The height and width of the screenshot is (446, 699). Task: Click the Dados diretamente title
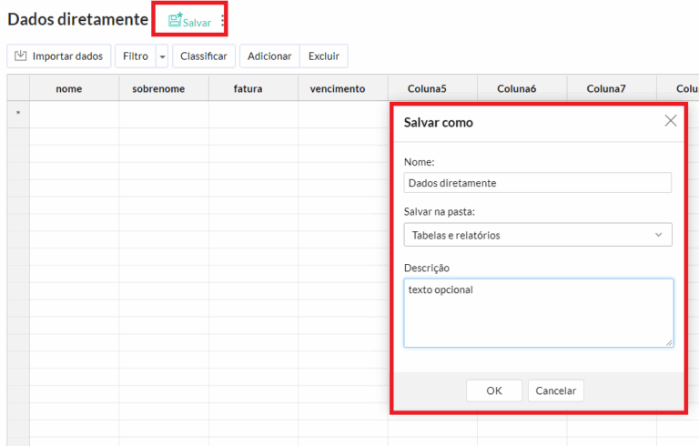78,20
